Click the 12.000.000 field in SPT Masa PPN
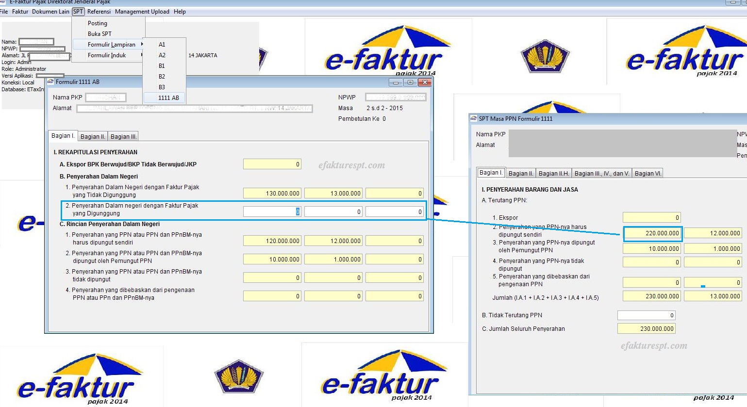The width and height of the screenshot is (747, 407). (713, 233)
